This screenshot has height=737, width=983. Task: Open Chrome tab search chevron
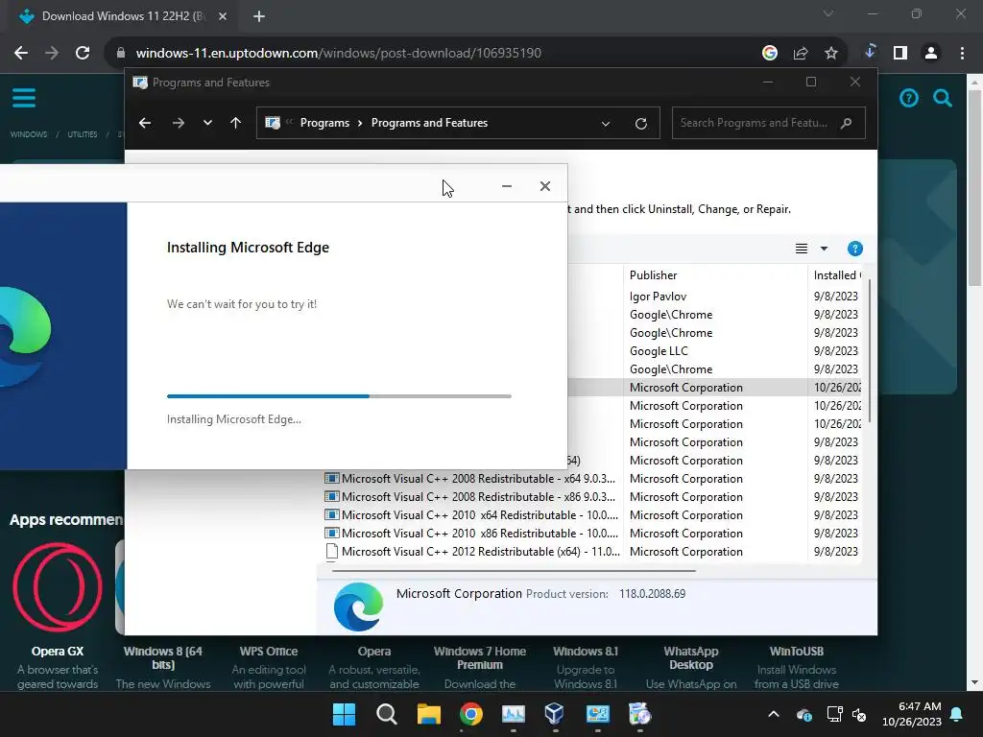click(828, 13)
